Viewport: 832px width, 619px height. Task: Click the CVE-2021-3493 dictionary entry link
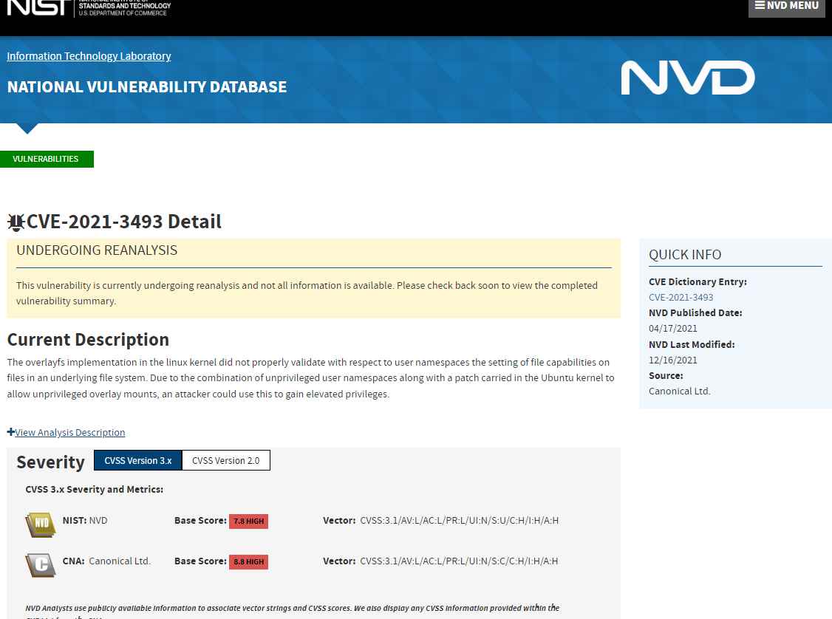tap(681, 297)
